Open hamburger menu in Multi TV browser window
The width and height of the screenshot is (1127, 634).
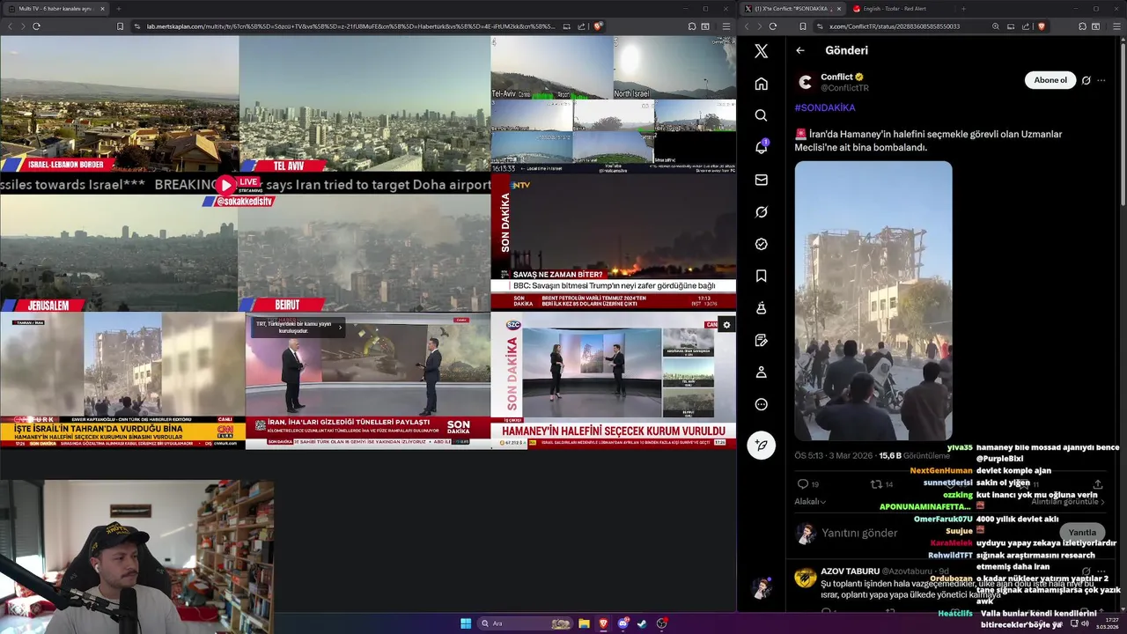click(x=726, y=26)
